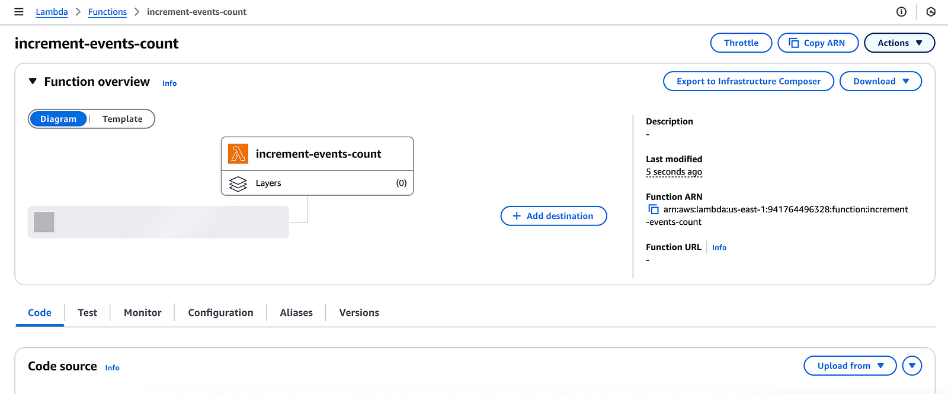This screenshot has height=394, width=948.
Task: Click the increment-events-count page heading
Action: pyautogui.click(x=97, y=44)
